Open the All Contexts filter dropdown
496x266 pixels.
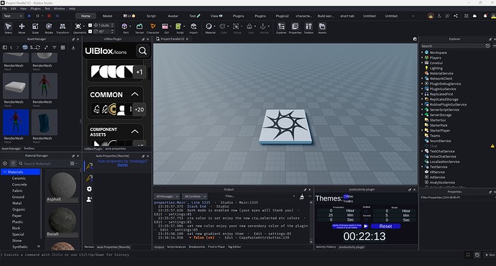pos(194,196)
